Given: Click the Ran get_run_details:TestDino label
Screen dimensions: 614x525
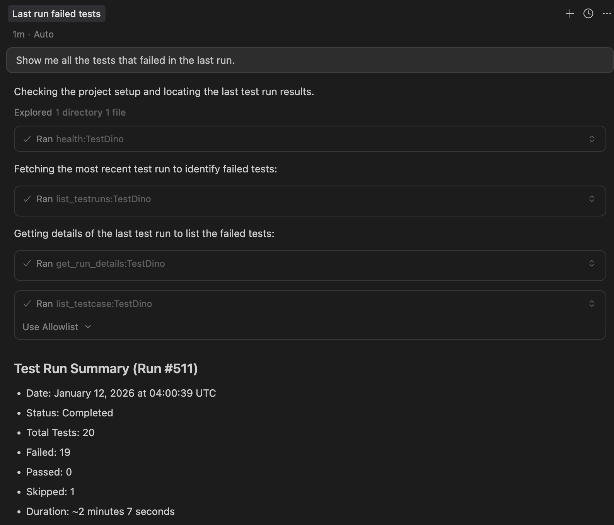Looking at the screenshot, I should 101,264.
